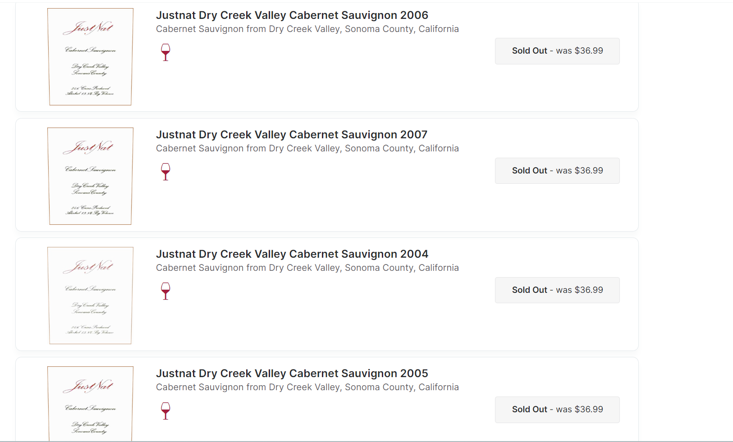Screen dimensions: 733x442
Task: Click Sold Out button for 2006 vintage
Action: (557, 51)
